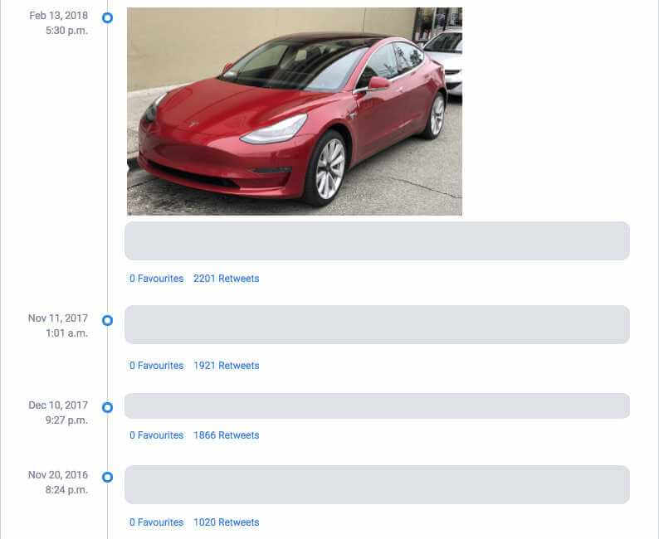Image resolution: width=659 pixels, height=539 pixels.
Task: Click the Nov 11, 2017 timeline dot
Action: click(107, 320)
